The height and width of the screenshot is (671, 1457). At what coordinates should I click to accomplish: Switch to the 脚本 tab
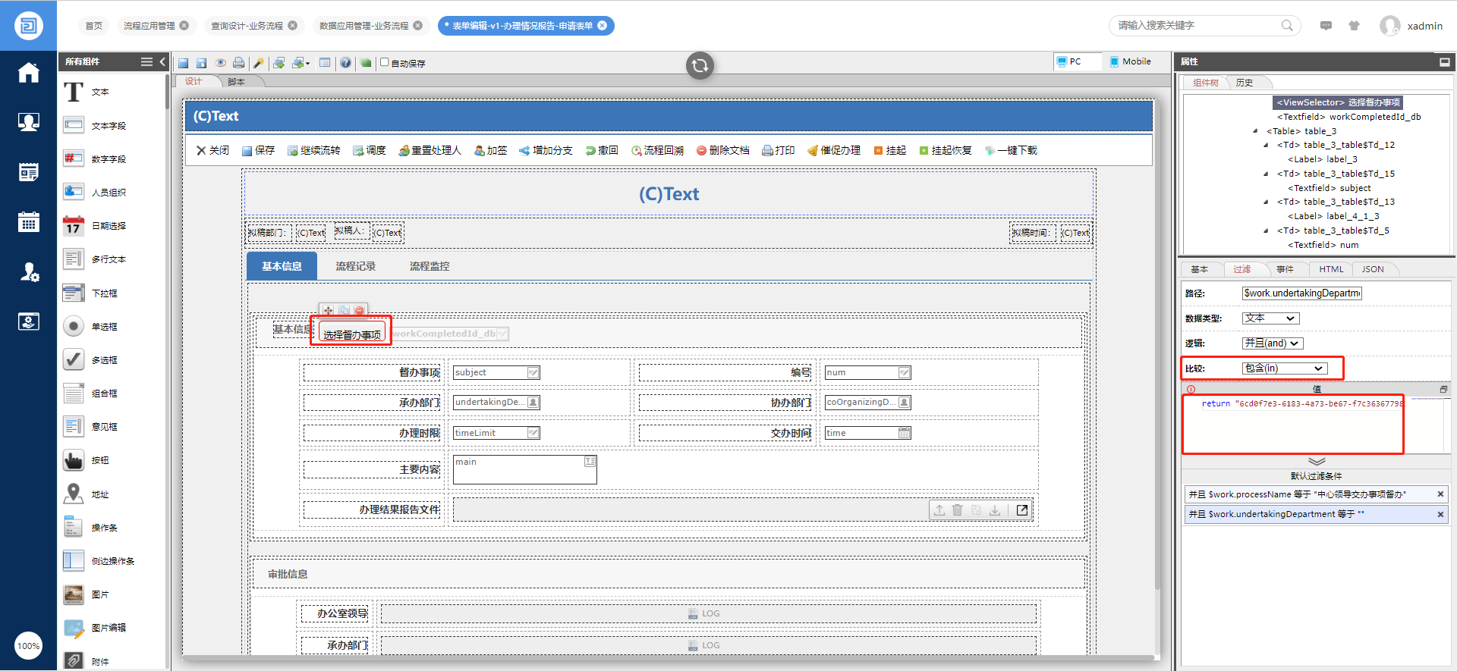pos(237,82)
